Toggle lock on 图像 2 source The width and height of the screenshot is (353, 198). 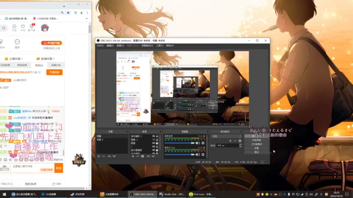[157, 139]
